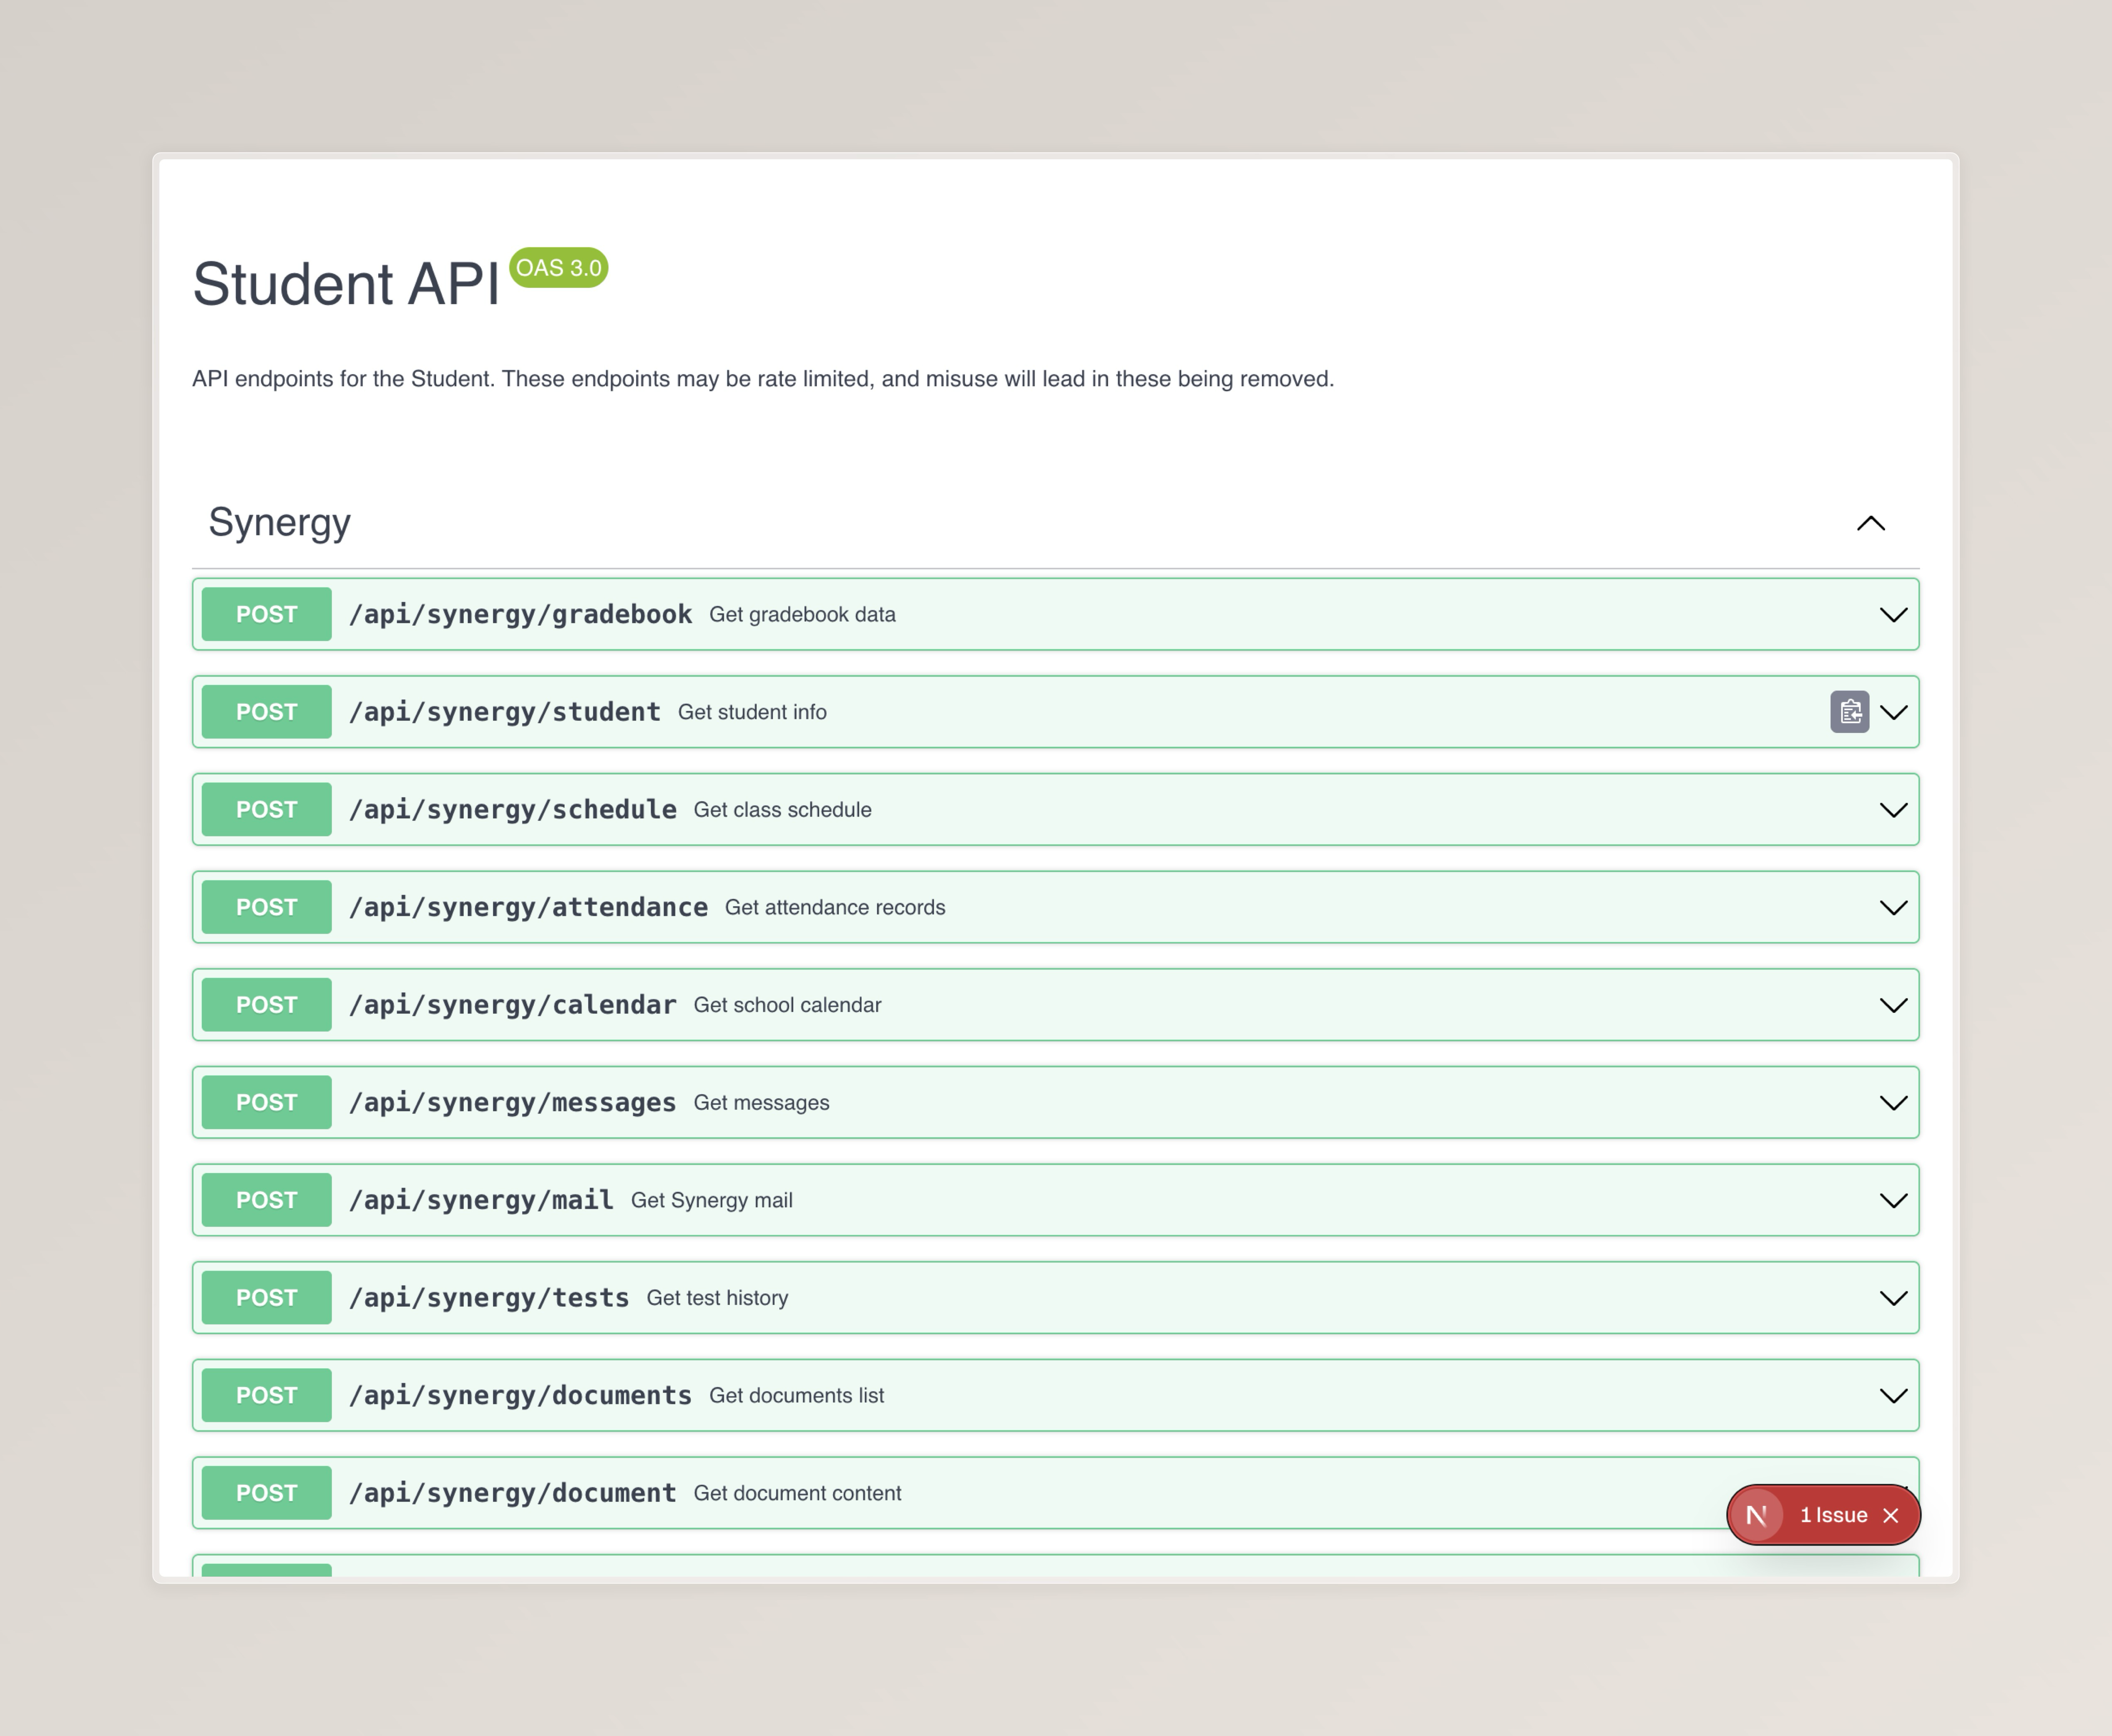Image resolution: width=2112 pixels, height=1736 pixels.
Task: Click the 'Get gradebook data' summary
Action: [x=802, y=615]
